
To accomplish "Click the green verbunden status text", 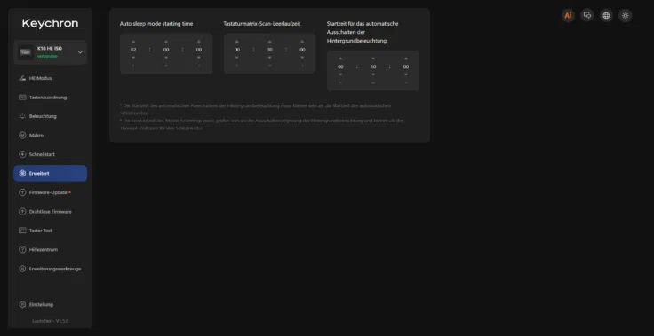I will pyautogui.click(x=48, y=56).
